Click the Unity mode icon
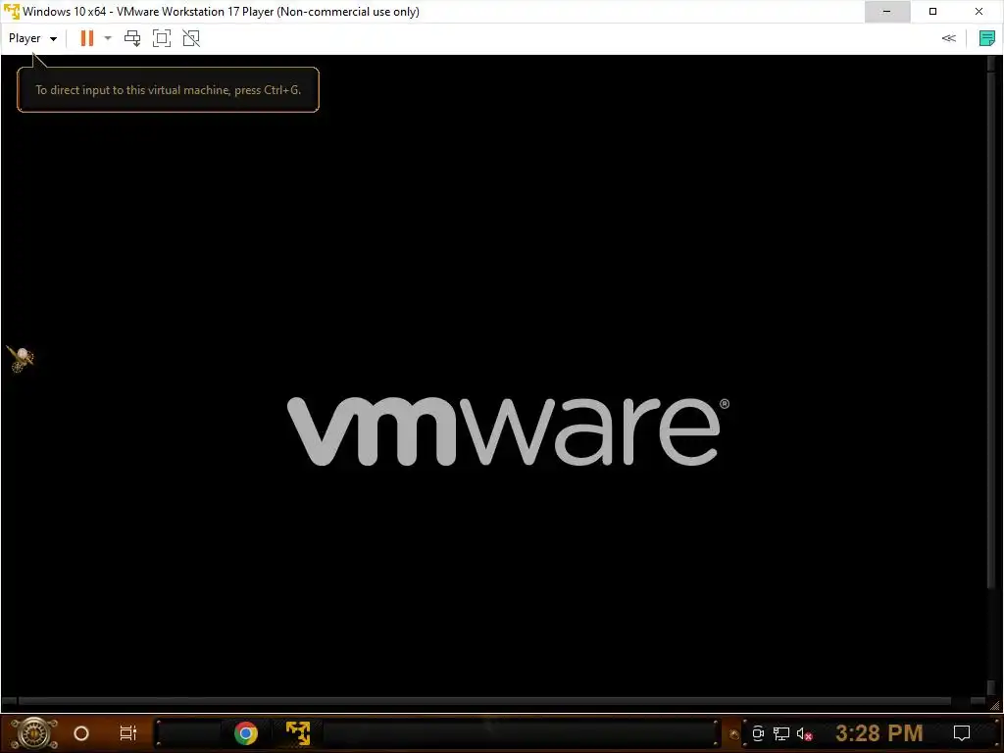Image resolution: width=1004 pixels, height=753 pixels. coord(191,38)
